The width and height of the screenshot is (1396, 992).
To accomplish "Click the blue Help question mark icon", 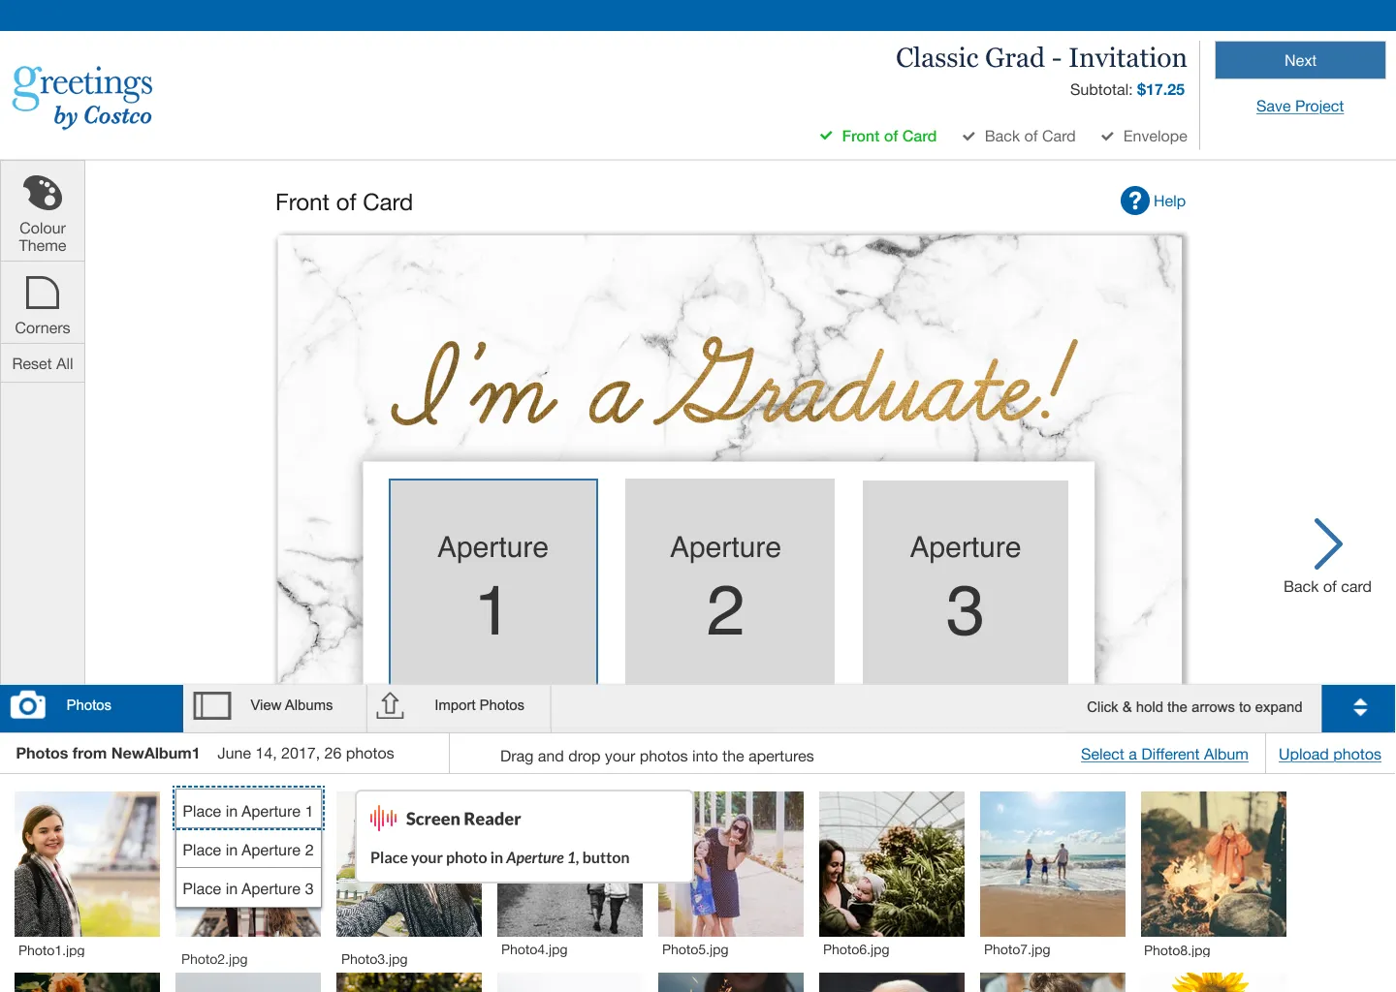I will (x=1134, y=201).
